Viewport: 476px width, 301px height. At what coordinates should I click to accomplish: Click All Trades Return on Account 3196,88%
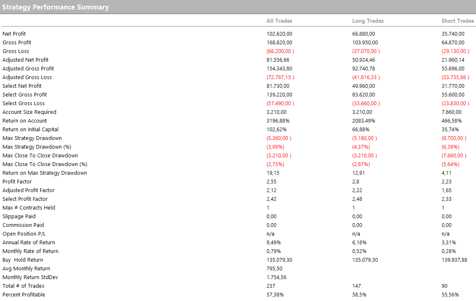point(277,121)
